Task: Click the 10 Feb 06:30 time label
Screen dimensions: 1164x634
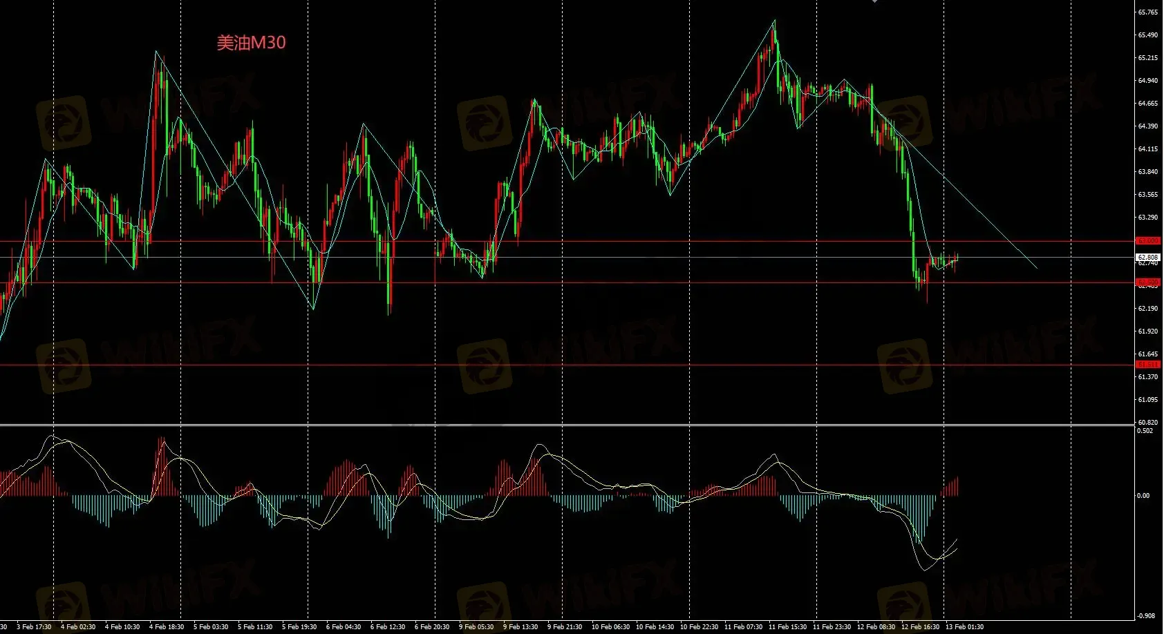Action: pos(610,627)
